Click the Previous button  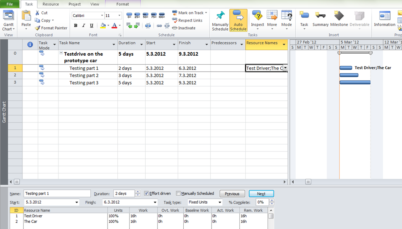232,194
